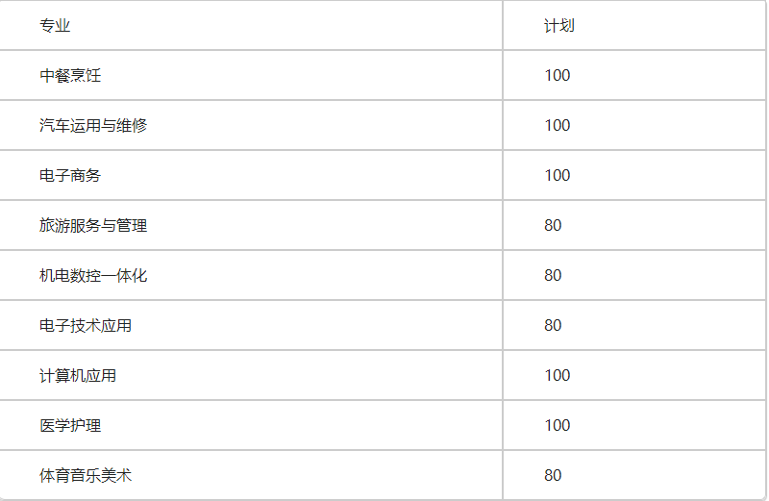Click the 计划 column header
This screenshot has height=501, width=769.
558,26
